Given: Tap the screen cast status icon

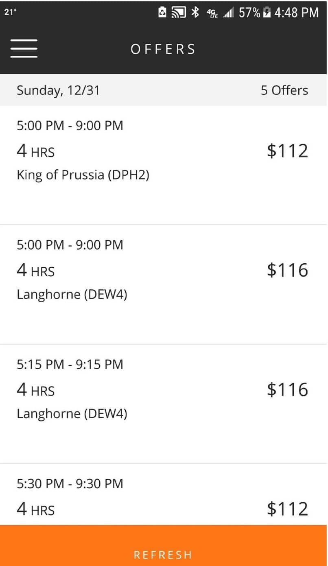Looking at the screenshot, I should (179, 13).
